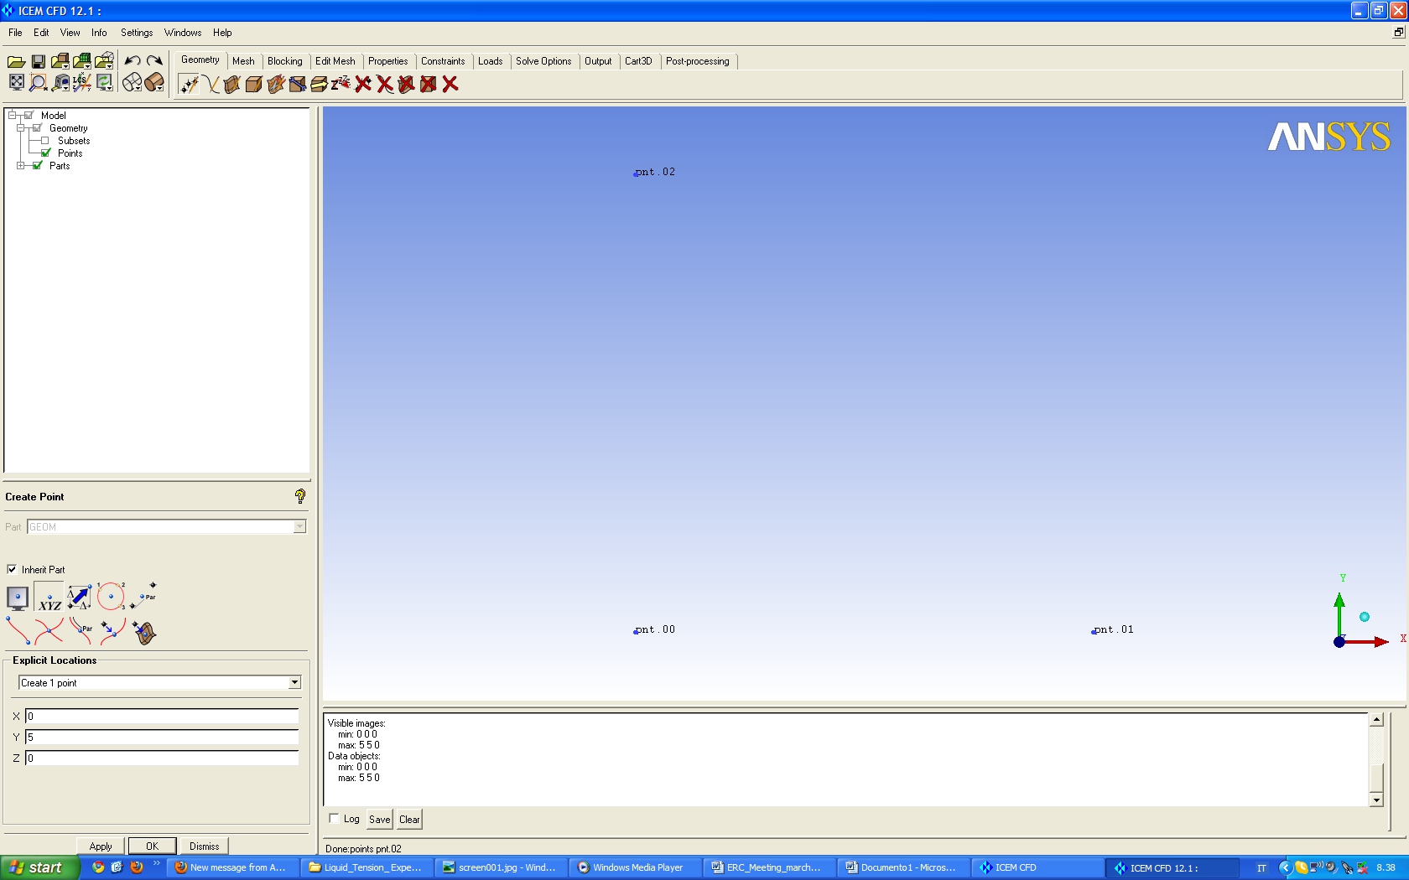Expand the Parts tree node
This screenshot has height=880, width=1409.
20,166
